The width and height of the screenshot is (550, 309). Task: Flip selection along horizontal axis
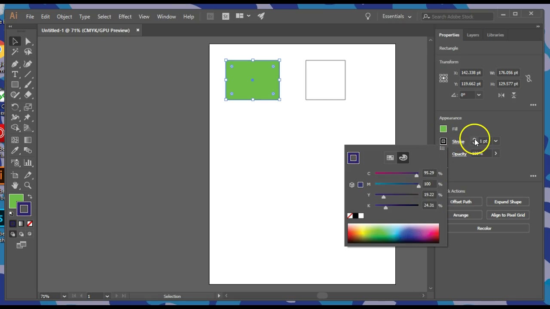[501, 95]
